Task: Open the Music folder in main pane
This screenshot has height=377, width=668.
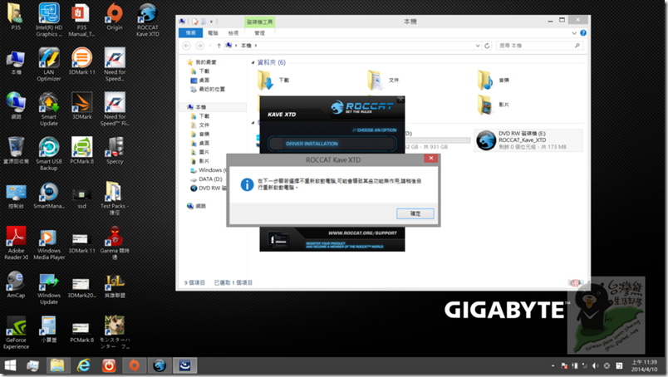Action: [x=494, y=80]
